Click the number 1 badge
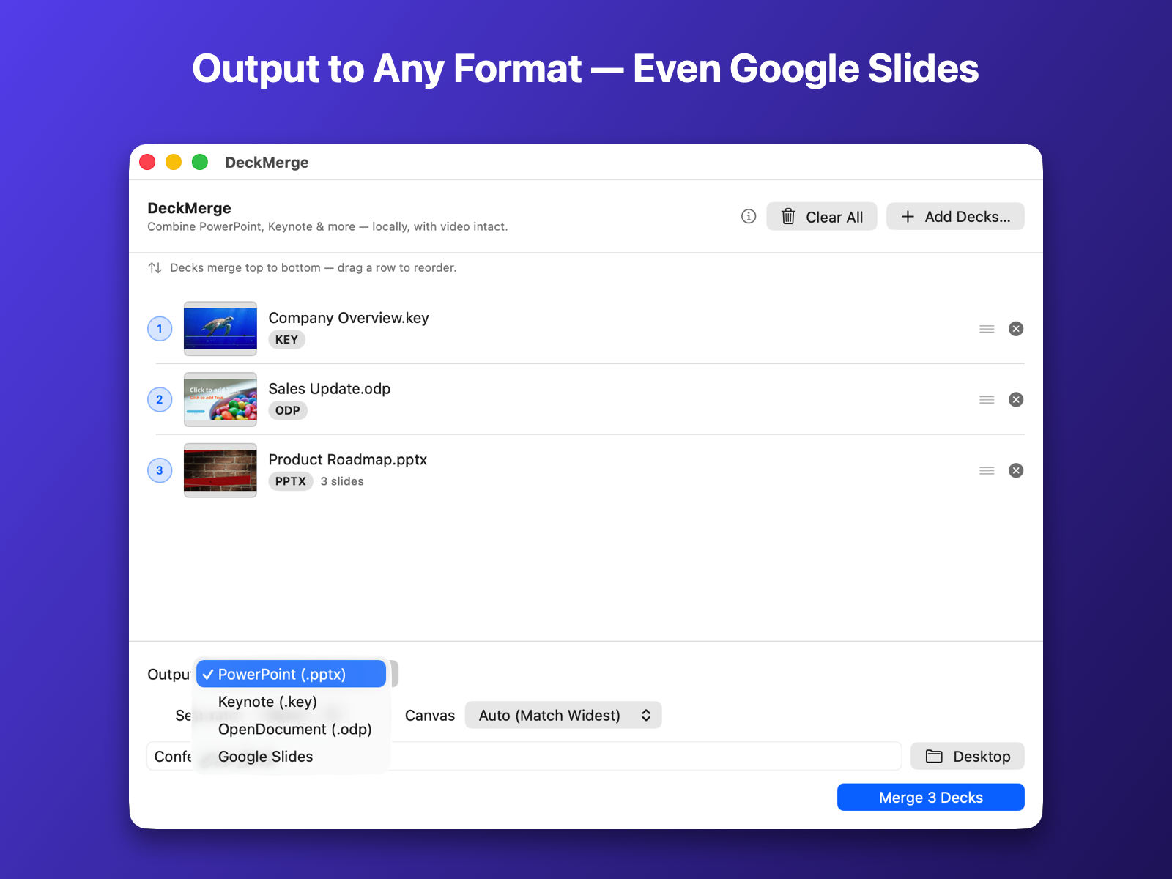The image size is (1172, 879). [x=160, y=329]
